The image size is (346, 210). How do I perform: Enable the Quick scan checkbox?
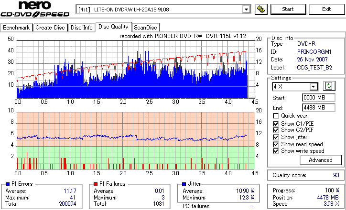tap(276, 116)
